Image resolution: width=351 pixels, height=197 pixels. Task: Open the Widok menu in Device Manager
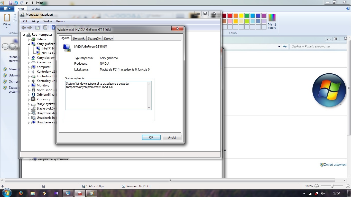[x=48, y=21]
